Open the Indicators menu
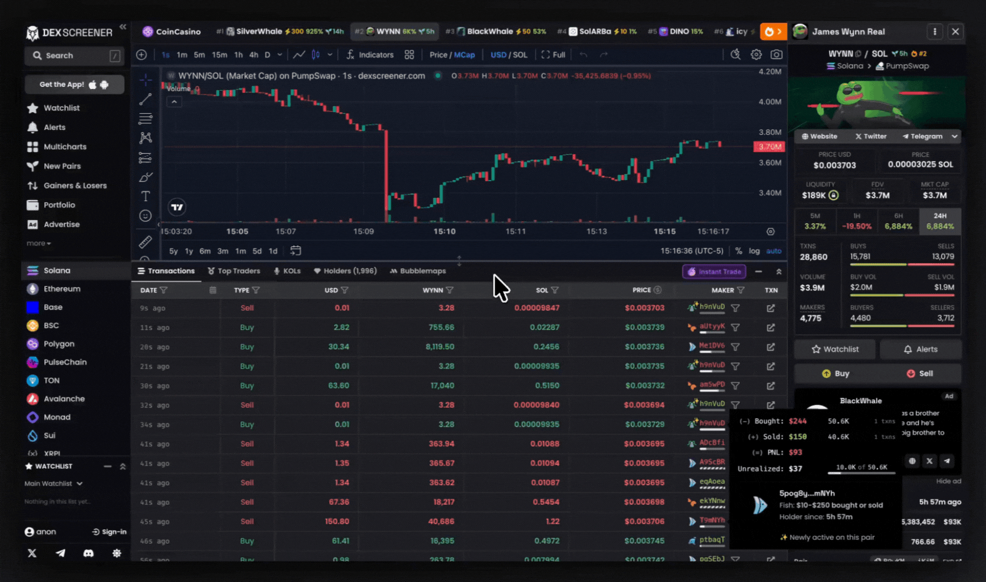This screenshot has height=582, width=986. (x=370, y=55)
